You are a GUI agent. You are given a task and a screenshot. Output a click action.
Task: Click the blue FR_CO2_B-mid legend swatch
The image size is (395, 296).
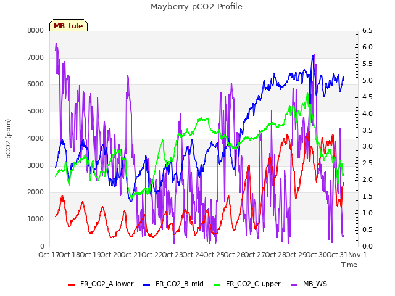[147, 285]
